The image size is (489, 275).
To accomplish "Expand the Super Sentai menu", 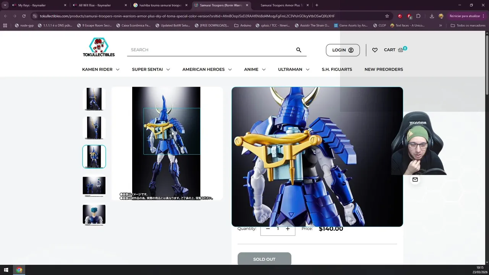I will pos(151,70).
